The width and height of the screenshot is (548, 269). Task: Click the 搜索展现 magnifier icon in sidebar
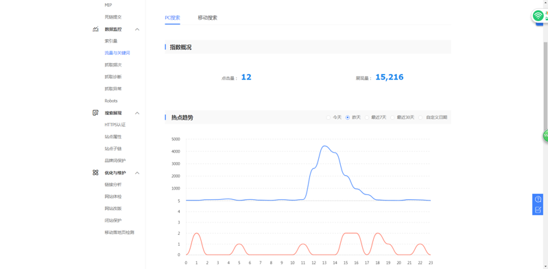tap(95, 113)
